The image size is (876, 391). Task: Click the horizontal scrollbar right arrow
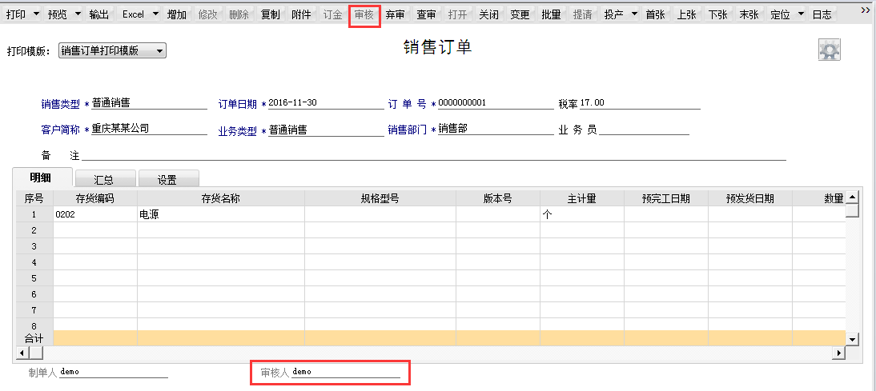coord(839,353)
